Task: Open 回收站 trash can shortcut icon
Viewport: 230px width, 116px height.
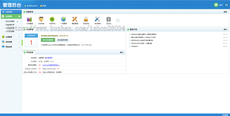Action: [109, 19]
